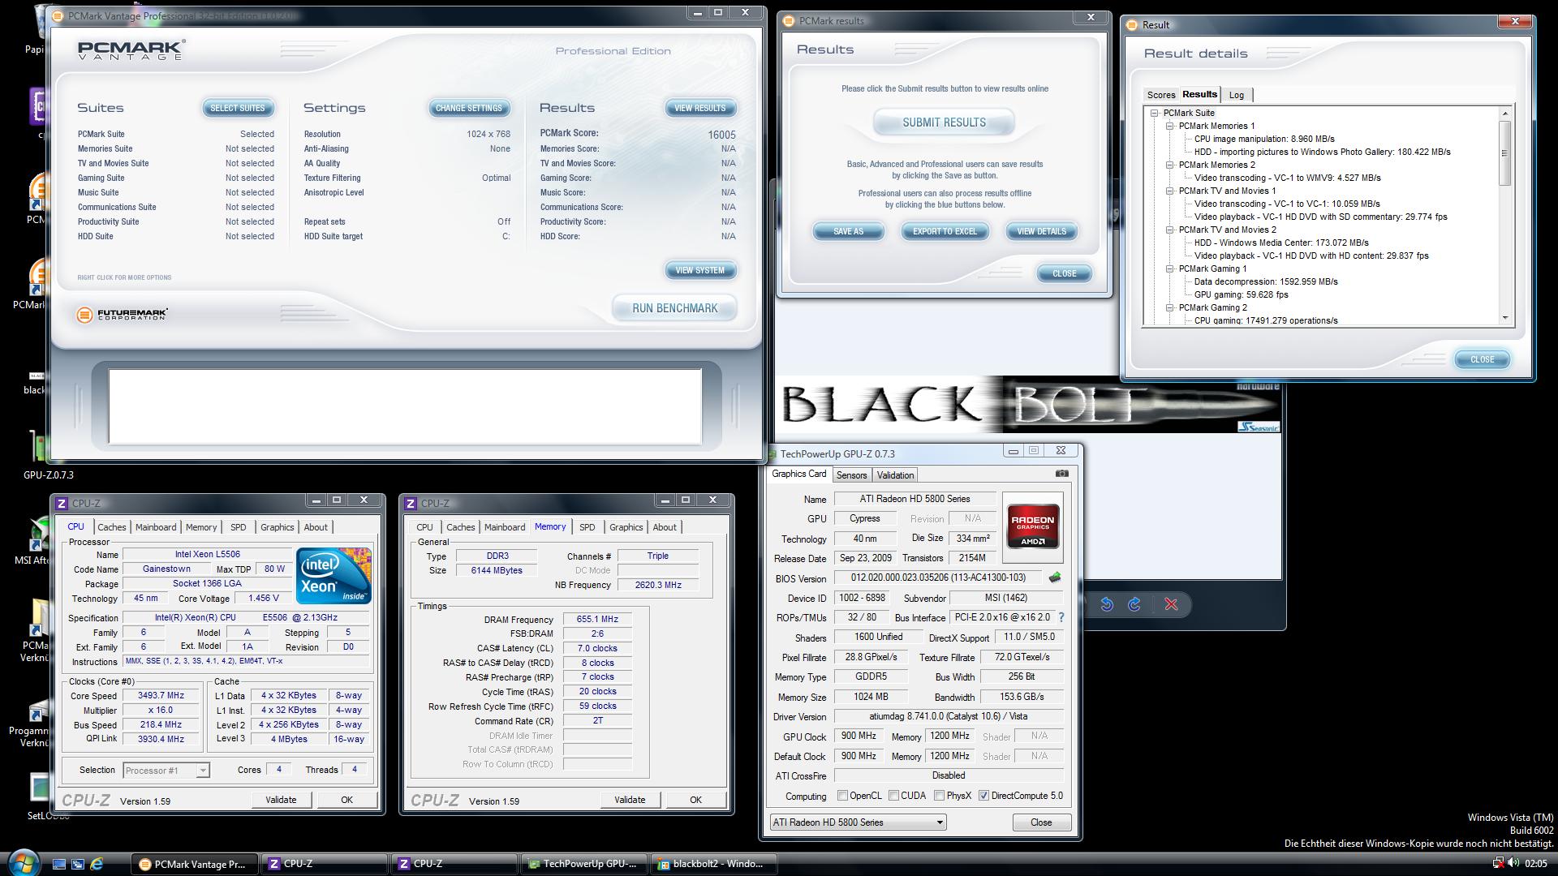Screen dimensions: 1558x876
Task: Click the SELECT SUITES button
Action: [x=238, y=108]
